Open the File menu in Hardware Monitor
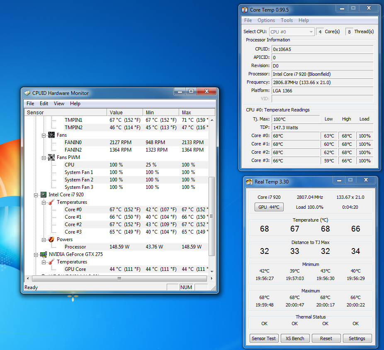384x350 pixels. [30, 104]
